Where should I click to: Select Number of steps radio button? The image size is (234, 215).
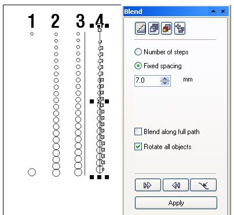point(138,52)
